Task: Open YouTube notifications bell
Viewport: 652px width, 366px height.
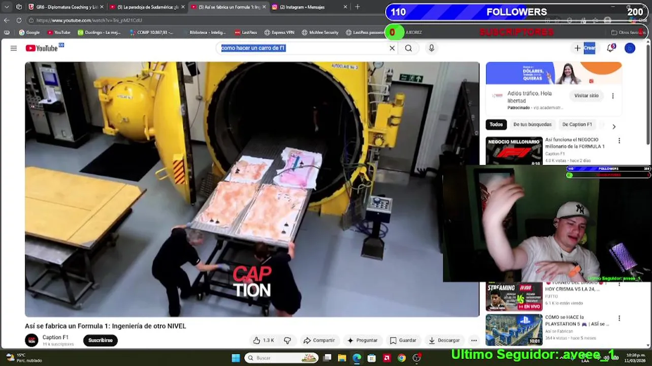Action: coord(611,48)
